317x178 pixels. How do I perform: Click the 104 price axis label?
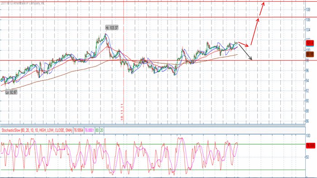click(x=308, y=30)
